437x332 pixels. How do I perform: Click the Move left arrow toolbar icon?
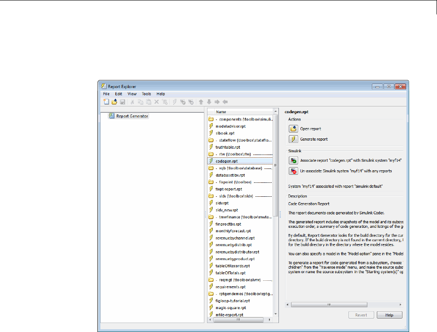(x=225, y=102)
